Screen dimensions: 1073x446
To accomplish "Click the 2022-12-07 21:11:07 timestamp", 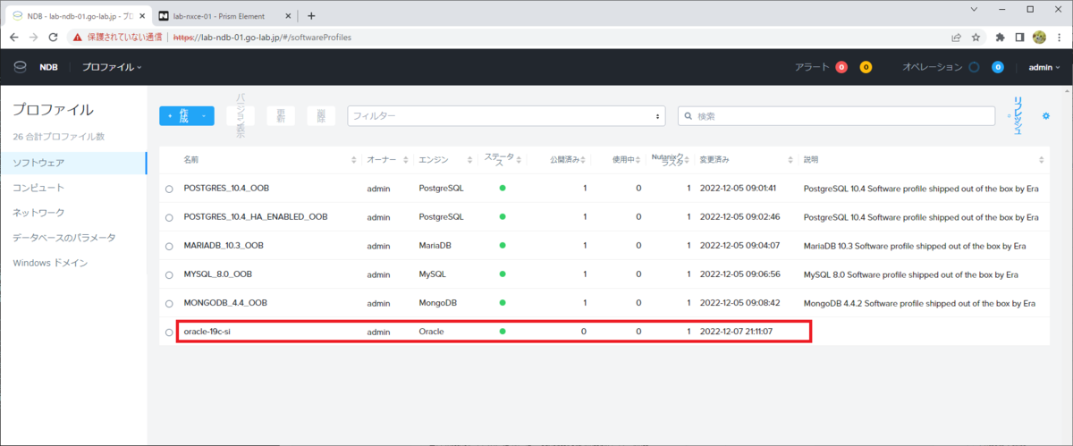I will coord(735,331).
